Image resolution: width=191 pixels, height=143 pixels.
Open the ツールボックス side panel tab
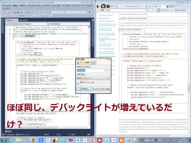3,26
